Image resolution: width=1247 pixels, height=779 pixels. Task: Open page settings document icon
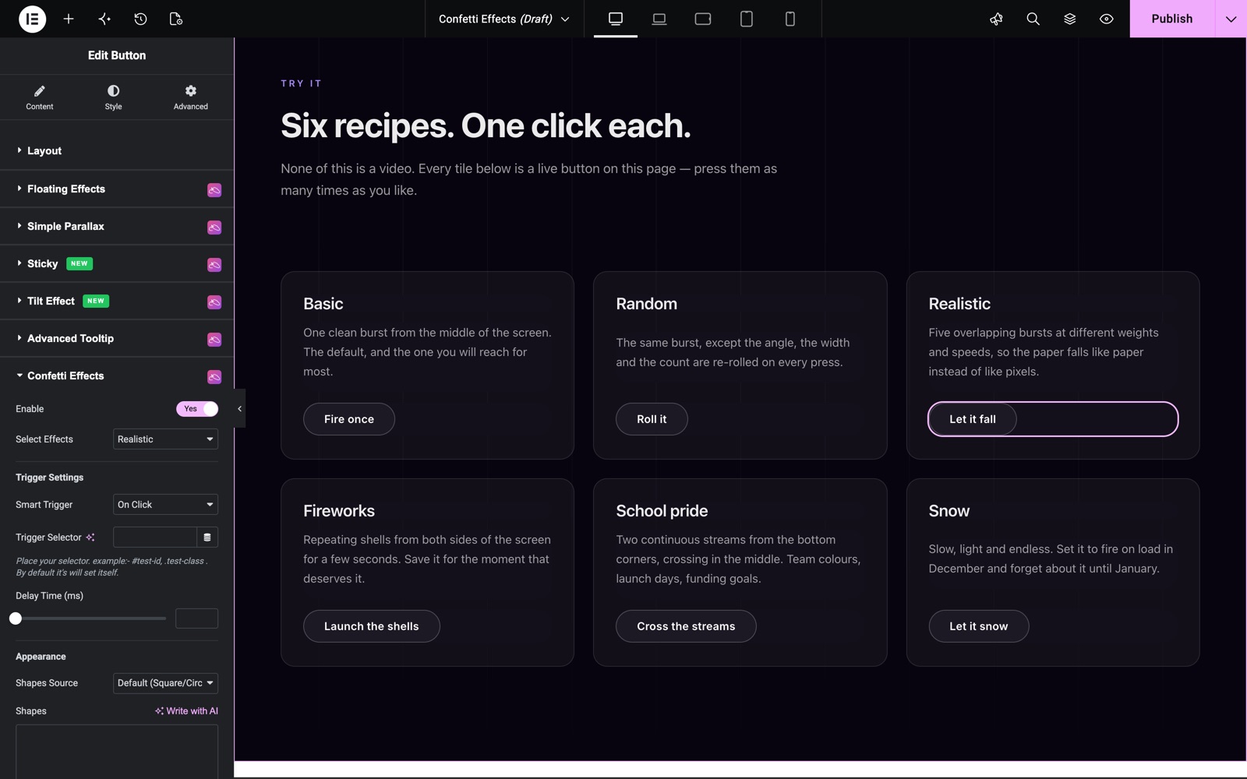tap(176, 19)
